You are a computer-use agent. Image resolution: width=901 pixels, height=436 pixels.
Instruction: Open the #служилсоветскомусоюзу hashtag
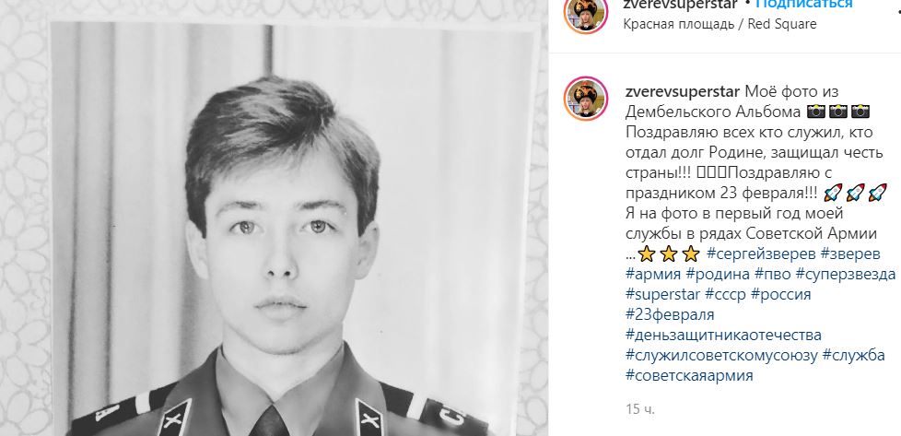(x=721, y=355)
